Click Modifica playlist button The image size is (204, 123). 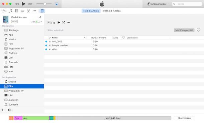[184, 30]
